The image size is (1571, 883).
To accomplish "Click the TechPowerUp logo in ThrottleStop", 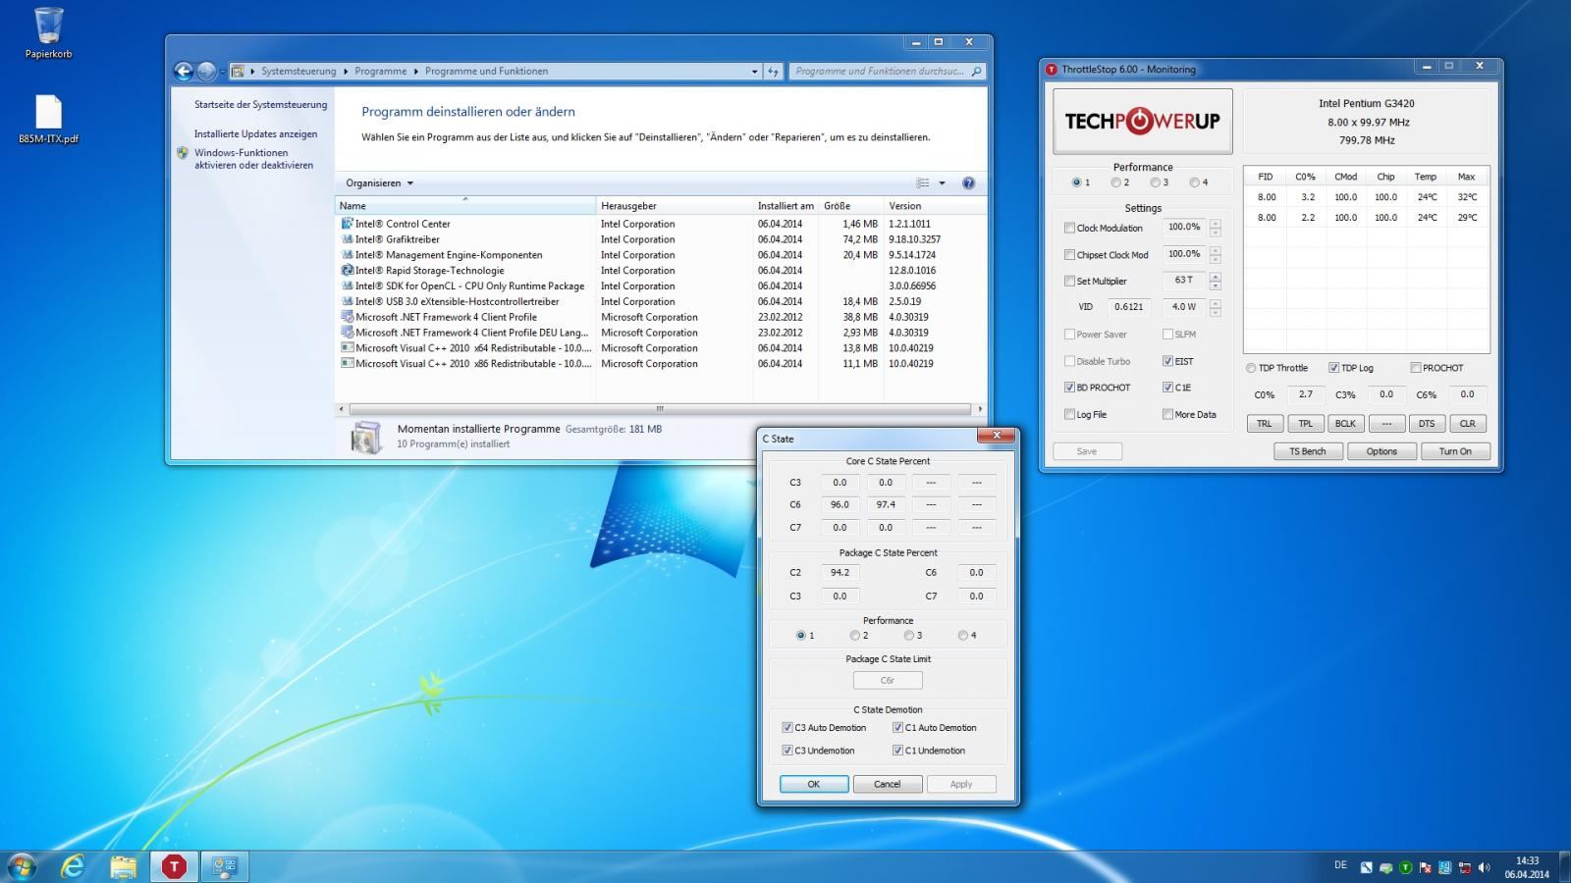I will 1142,121.
